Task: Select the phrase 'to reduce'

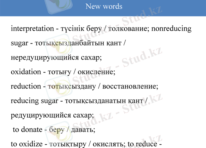Action: point(142,144)
